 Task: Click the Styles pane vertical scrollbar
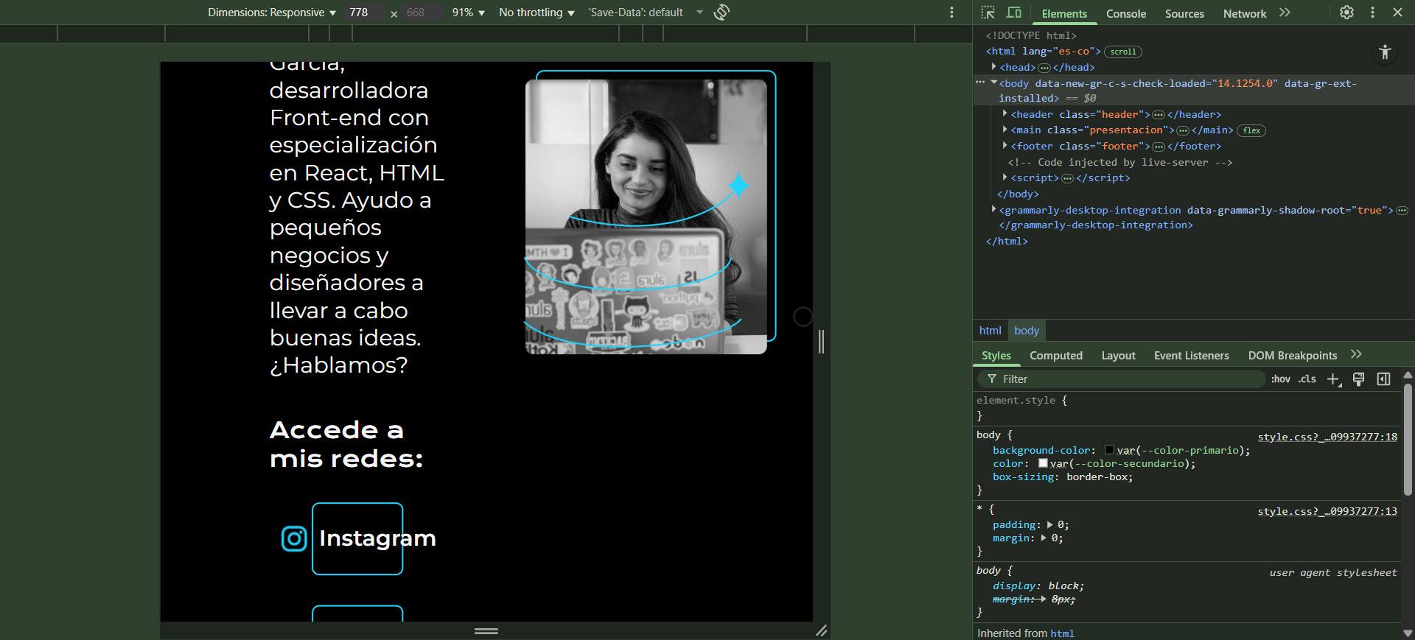[x=1408, y=438]
